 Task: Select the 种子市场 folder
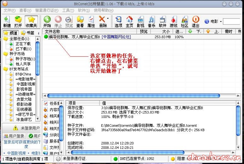pos(17,54)
